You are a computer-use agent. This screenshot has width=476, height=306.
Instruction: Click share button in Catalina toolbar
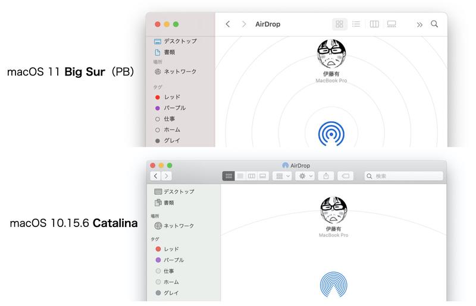click(x=326, y=176)
